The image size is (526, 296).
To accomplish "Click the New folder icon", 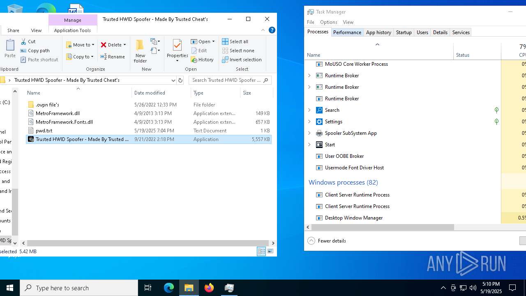I will 140,51.
